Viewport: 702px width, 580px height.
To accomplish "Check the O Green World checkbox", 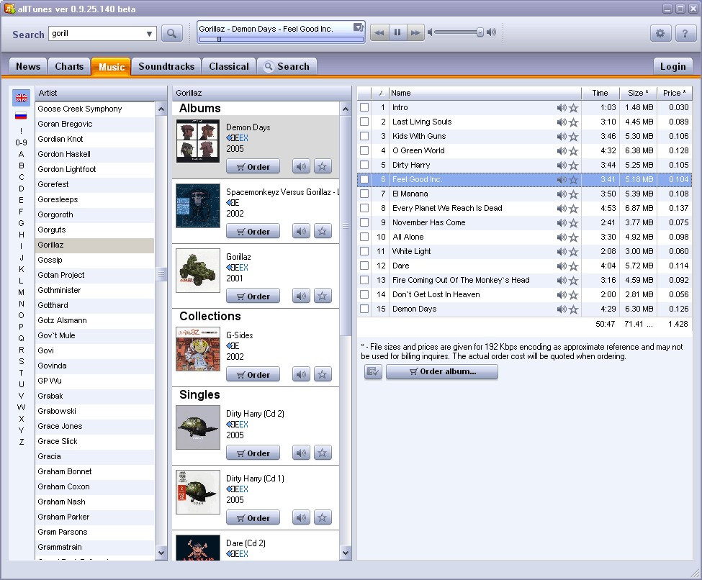I will pyautogui.click(x=364, y=150).
